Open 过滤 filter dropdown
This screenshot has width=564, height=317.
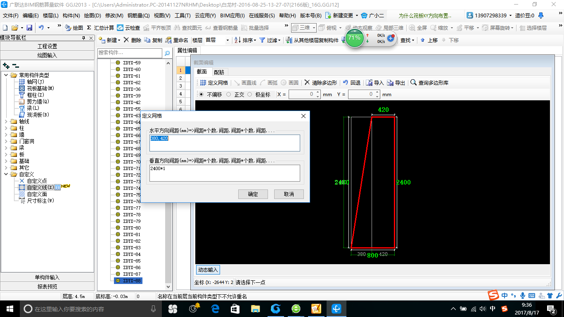click(270, 40)
